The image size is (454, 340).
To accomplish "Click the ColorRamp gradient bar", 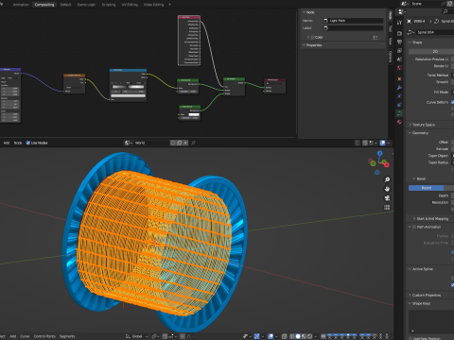I will pos(128,87).
